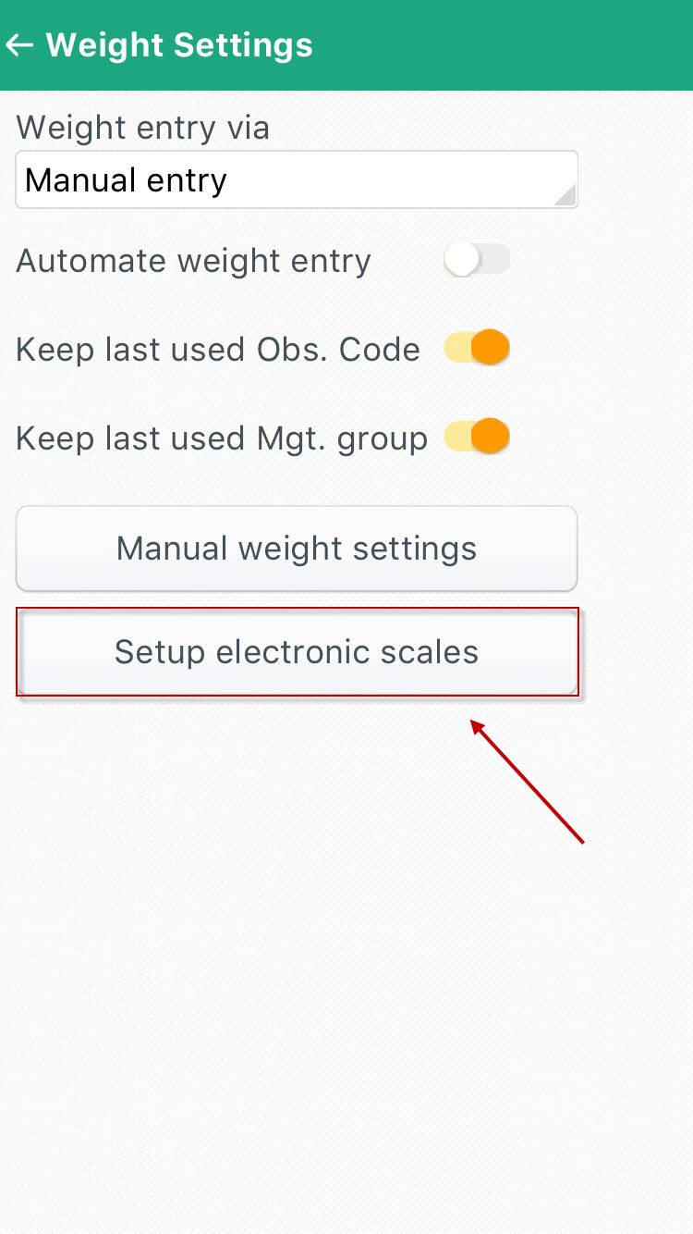Viewport: 693px width, 1234px height.
Task: Tap the Automate weight entry label
Action: pos(193,262)
